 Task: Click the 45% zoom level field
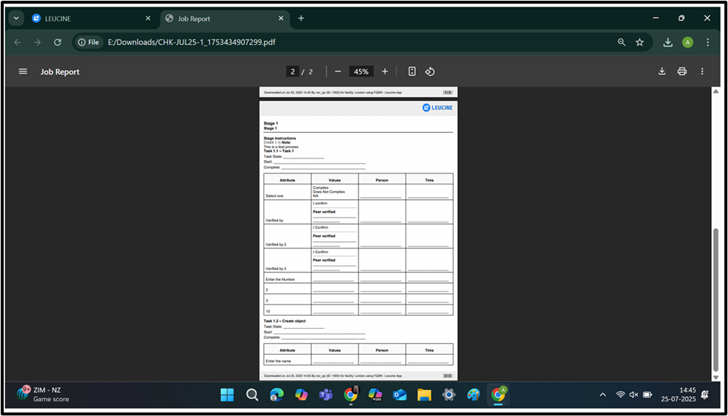pyautogui.click(x=361, y=72)
